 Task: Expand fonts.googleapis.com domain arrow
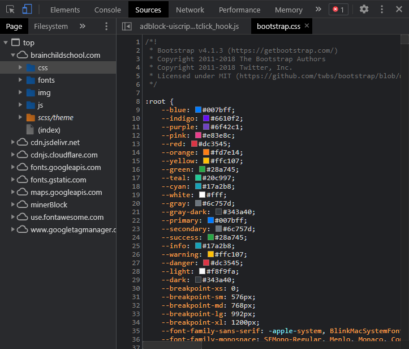pos(13,167)
